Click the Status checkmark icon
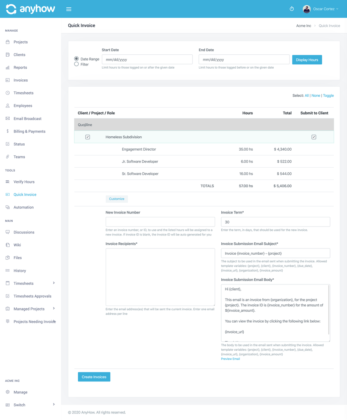This screenshot has width=347, height=420. [7, 144]
